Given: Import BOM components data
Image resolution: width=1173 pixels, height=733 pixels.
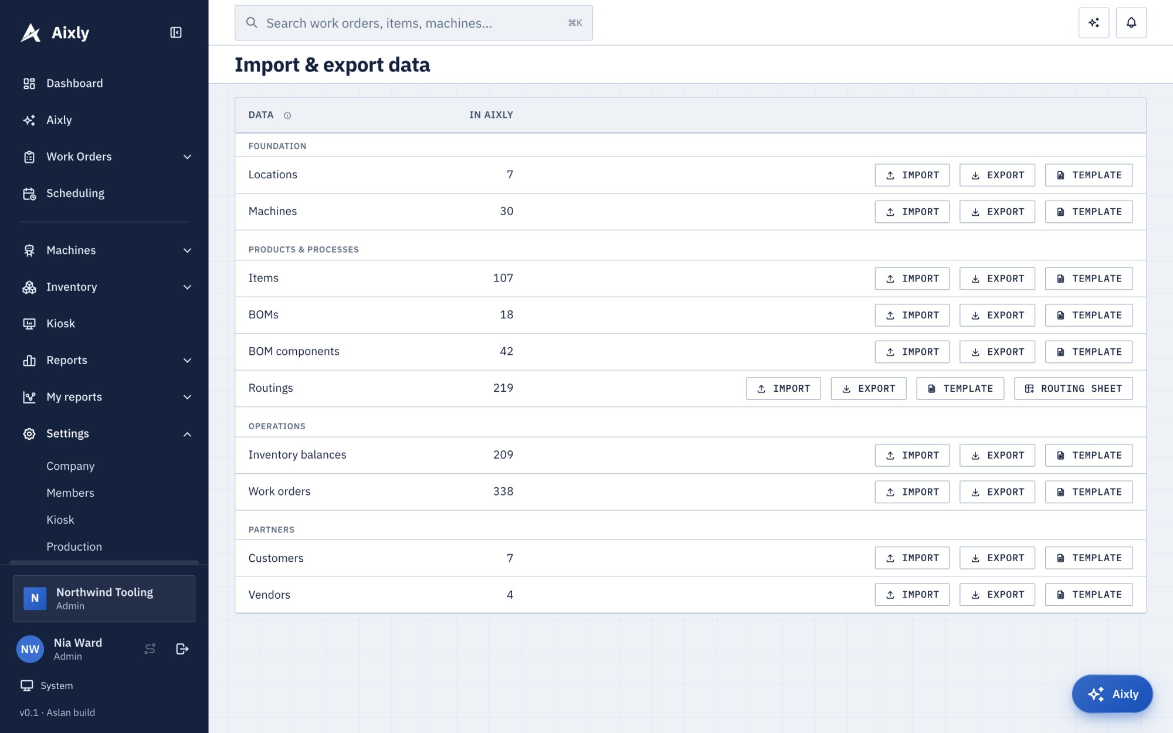Looking at the screenshot, I should coord(912,352).
